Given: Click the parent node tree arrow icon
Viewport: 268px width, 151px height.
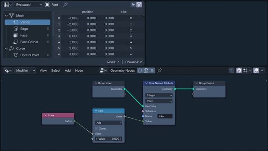Looking at the screenshot, I should 232,70.
